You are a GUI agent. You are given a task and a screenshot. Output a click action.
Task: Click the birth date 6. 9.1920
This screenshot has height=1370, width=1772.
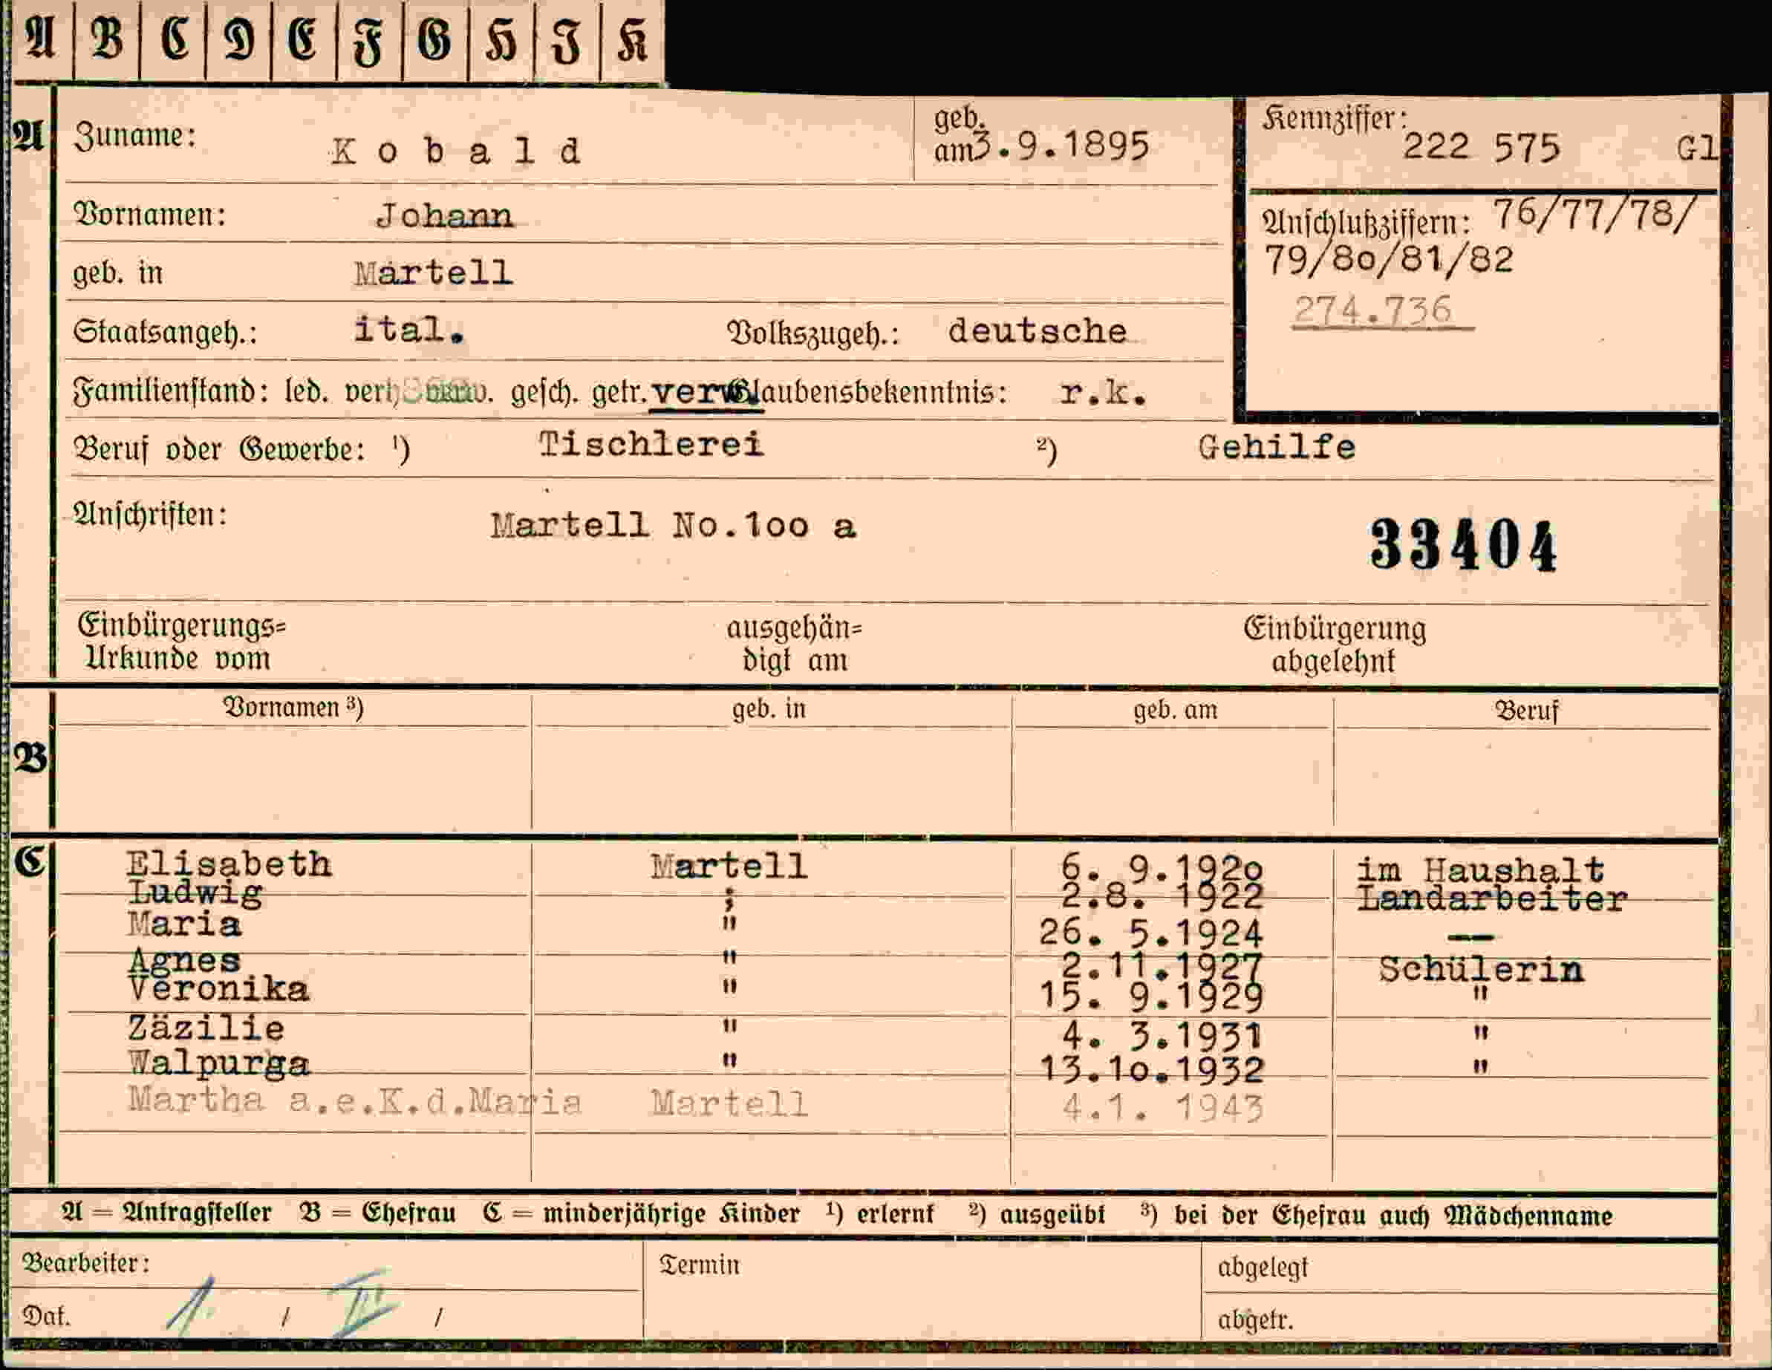pos(1162,869)
